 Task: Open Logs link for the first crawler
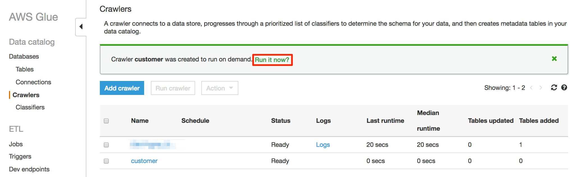323,145
